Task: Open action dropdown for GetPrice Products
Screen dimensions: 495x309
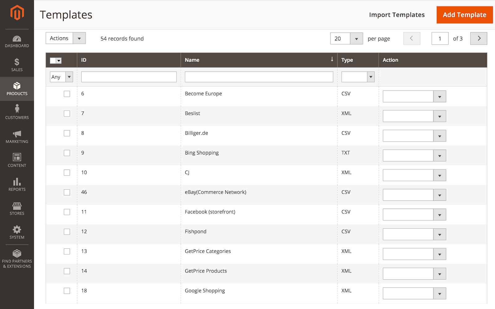Action: tap(414, 274)
